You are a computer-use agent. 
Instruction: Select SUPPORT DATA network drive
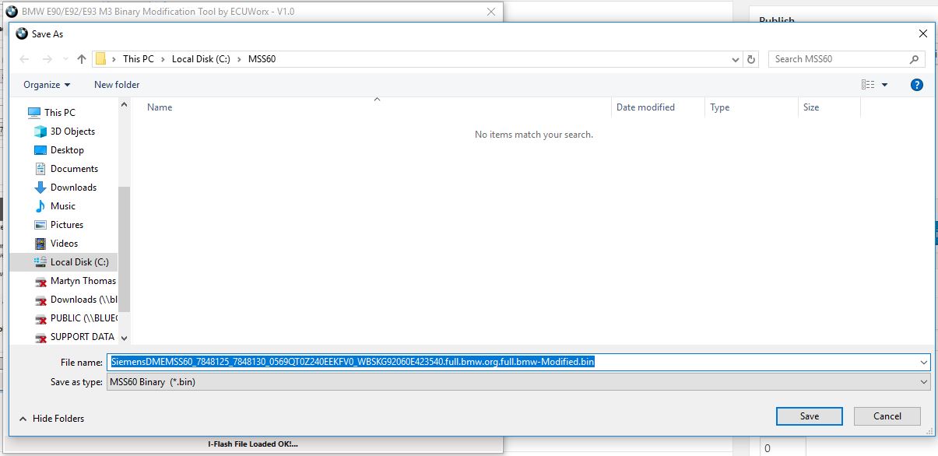pos(82,337)
